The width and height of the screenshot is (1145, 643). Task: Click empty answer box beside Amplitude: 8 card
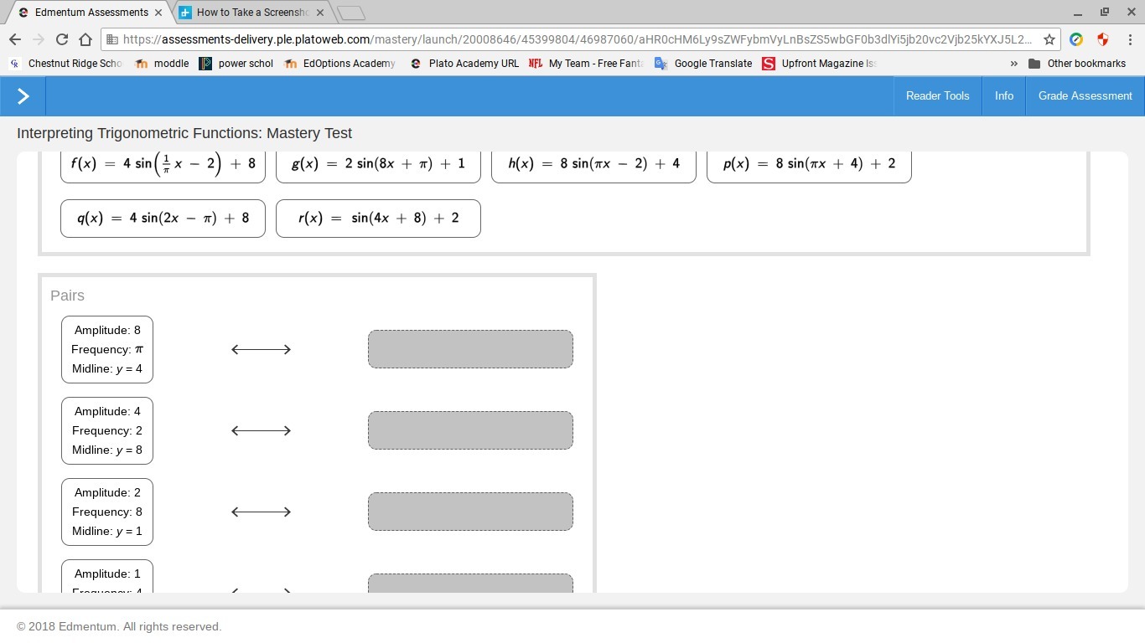coord(470,349)
